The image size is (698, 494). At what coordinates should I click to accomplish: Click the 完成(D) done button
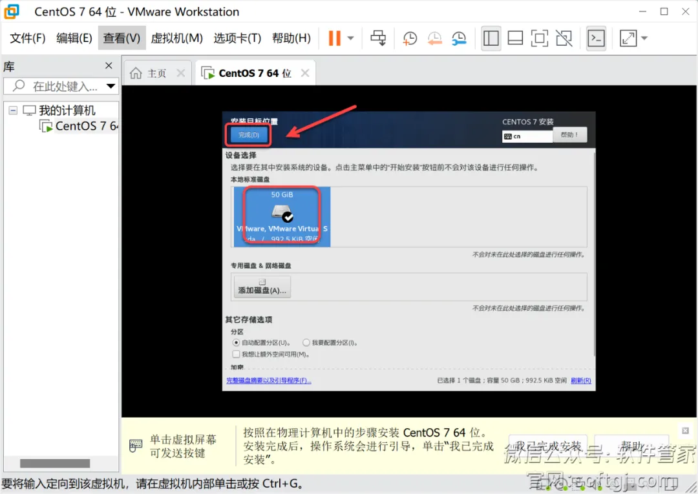pos(248,135)
